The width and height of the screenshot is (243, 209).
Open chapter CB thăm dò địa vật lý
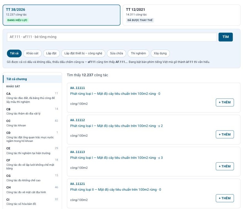coord(32,111)
